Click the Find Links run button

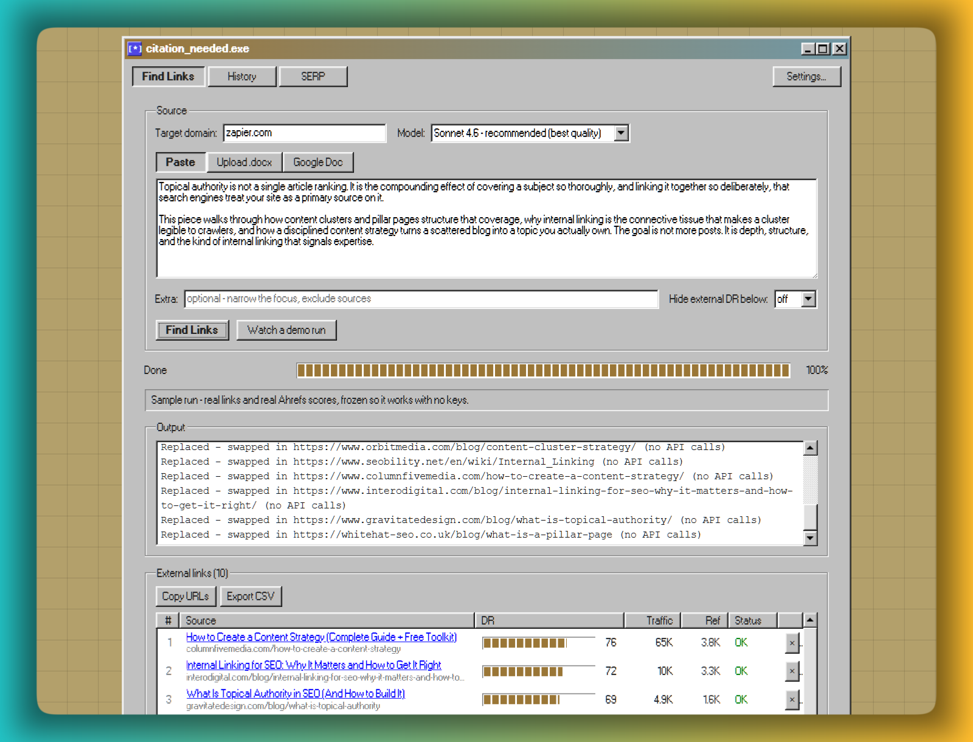[x=192, y=330]
